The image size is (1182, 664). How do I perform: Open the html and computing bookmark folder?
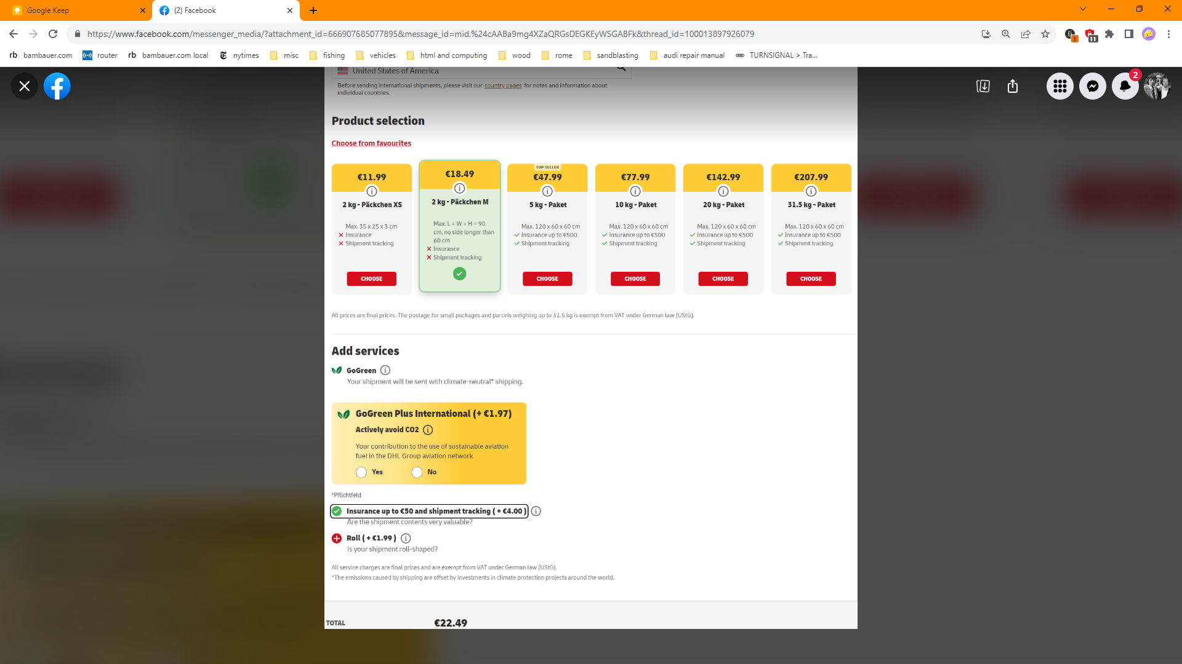(447, 55)
